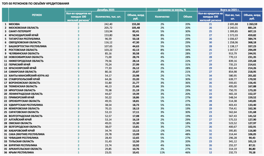264x156 pixels.
Task: Select the Количество, тыс. шт. header
Action: 108,17
